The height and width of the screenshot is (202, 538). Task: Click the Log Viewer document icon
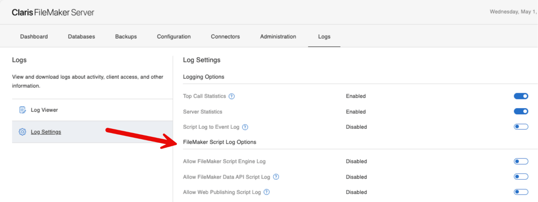click(22, 110)
